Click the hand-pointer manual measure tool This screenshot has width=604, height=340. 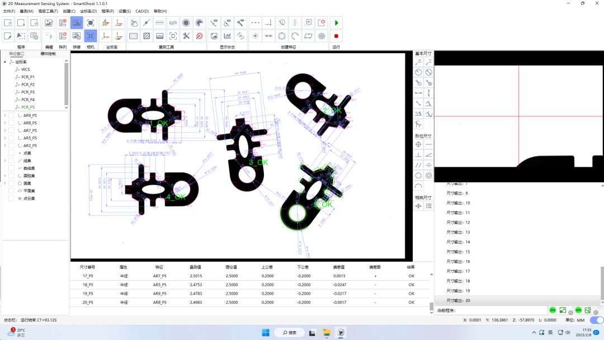[134, 23]
